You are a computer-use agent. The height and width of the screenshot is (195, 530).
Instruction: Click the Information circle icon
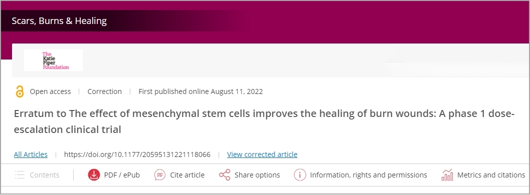(300, 175)
